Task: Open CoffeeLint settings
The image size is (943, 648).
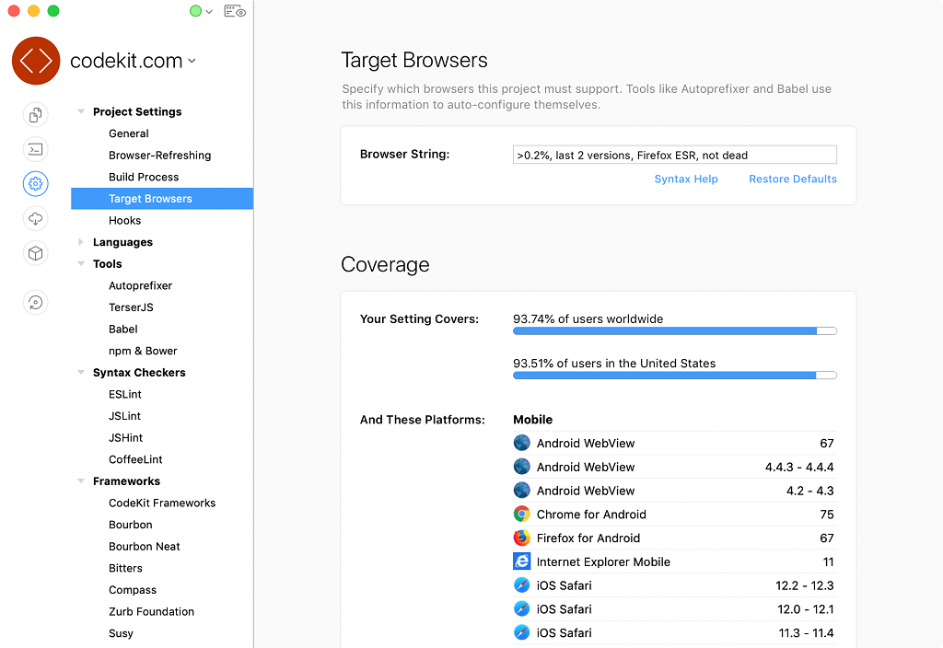Action: pos(135,459)
